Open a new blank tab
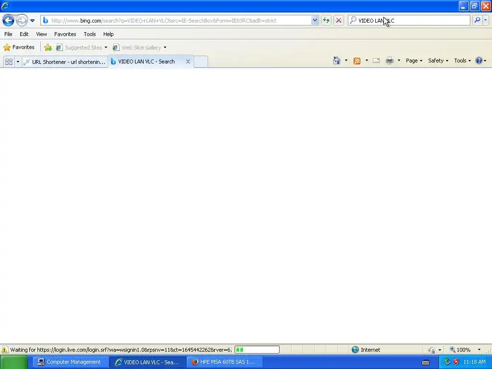 point(200,61)
